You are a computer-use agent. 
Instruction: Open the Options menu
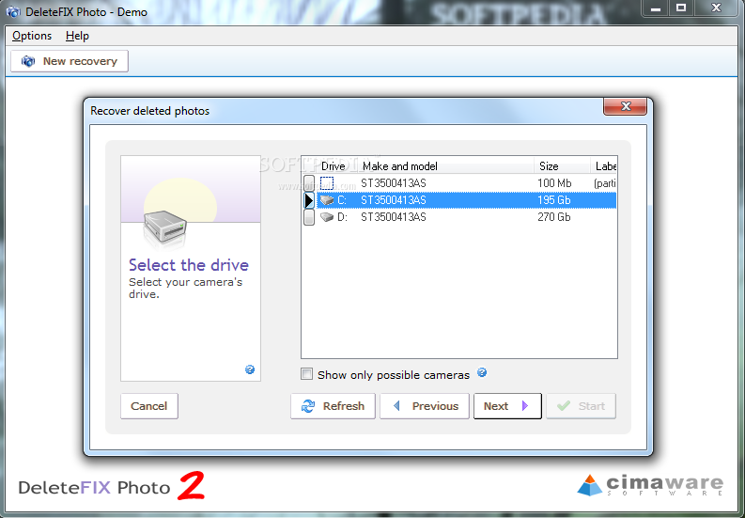(x=32, y=36)
